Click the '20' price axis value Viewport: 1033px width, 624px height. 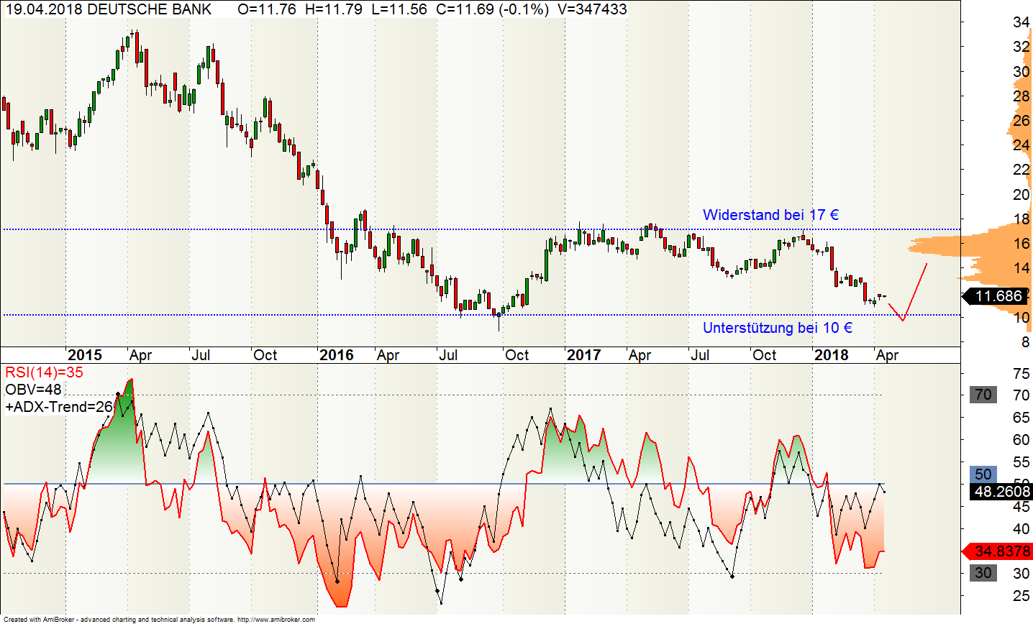[1021, 195]
